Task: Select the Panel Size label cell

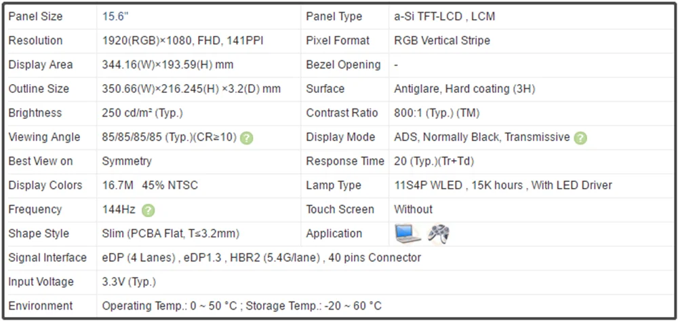Action: [x=35, y=16]
